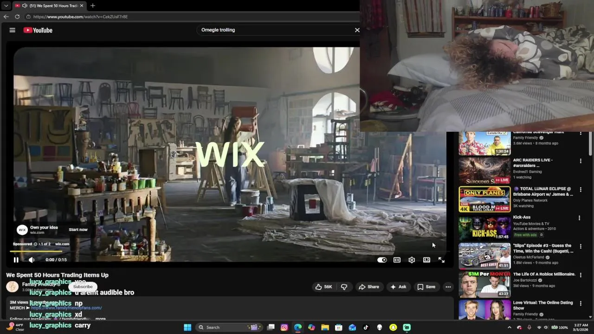Image resolution: width=594 pixels, height=334 pixels.
Task: Toggle closed captions in the player
Action: click(397, 260)
